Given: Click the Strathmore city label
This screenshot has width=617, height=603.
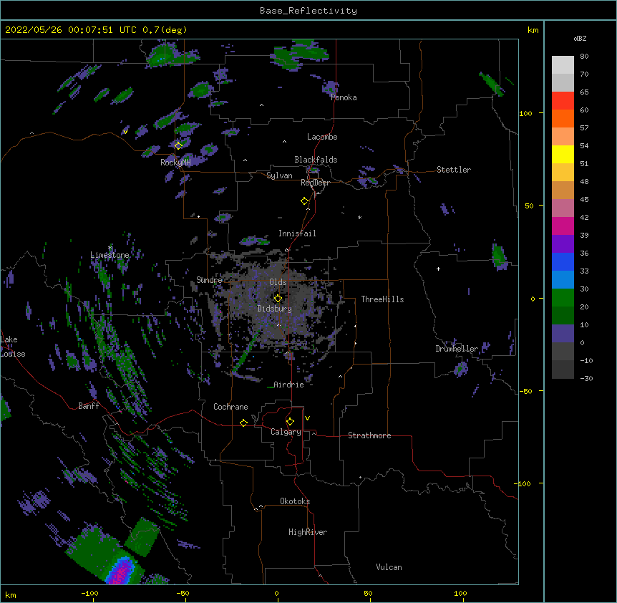Looking at the screenshot, I should point(369,435).
